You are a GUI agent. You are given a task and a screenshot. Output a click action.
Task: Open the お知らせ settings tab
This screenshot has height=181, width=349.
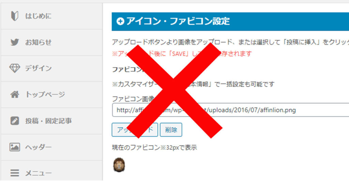(51, 42)
